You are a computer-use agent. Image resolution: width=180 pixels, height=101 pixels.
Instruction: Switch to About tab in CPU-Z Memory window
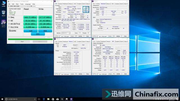[88, 42]
